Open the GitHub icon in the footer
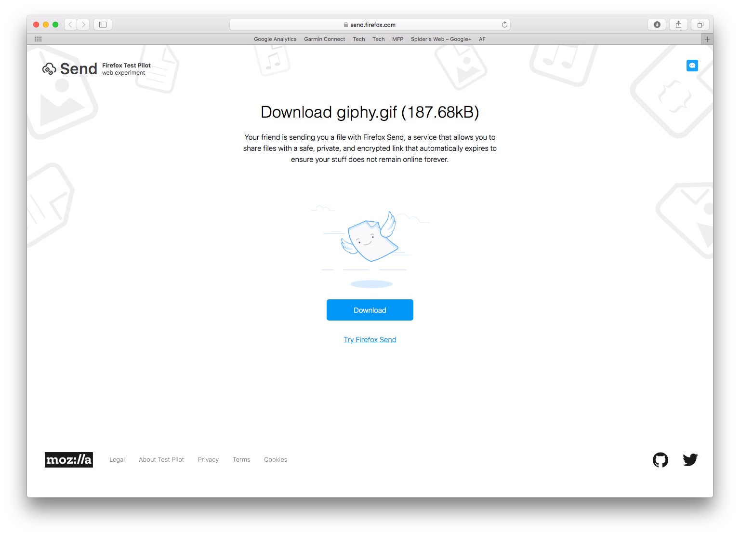740x536 pixels. click(660, 460)
